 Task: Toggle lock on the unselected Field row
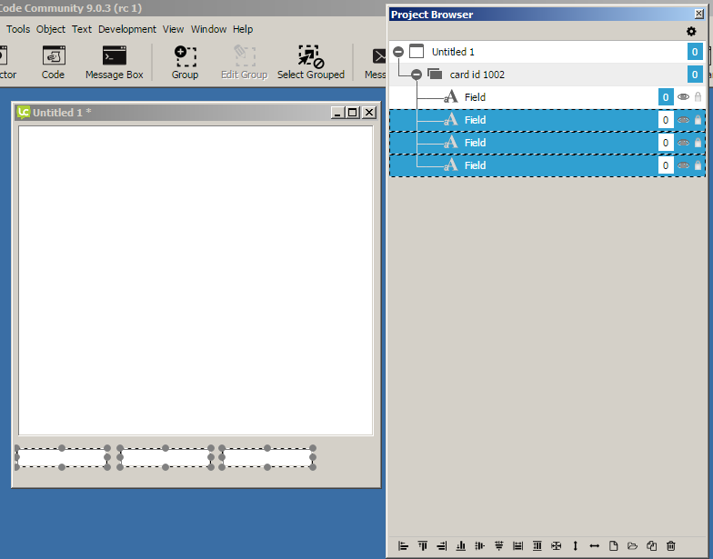(x=698, y=96)
